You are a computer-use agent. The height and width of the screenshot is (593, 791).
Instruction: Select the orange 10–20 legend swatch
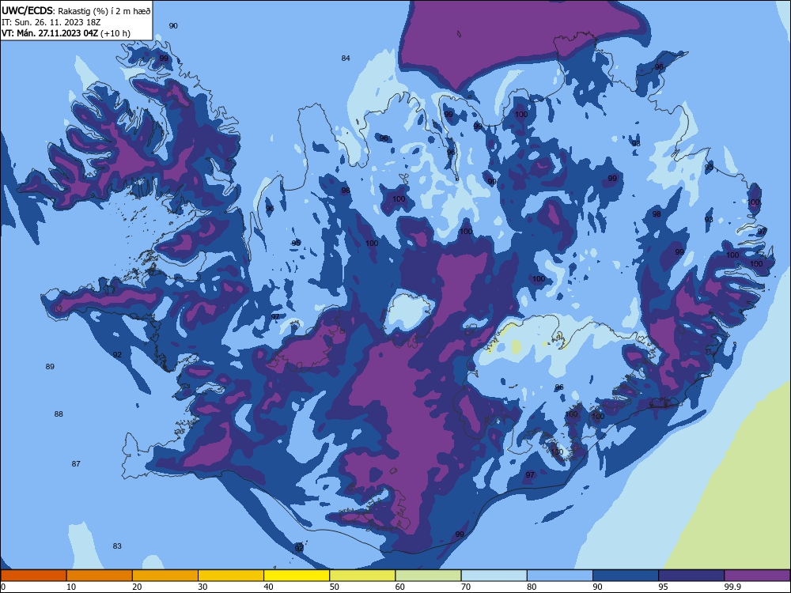tap(100, 576)
